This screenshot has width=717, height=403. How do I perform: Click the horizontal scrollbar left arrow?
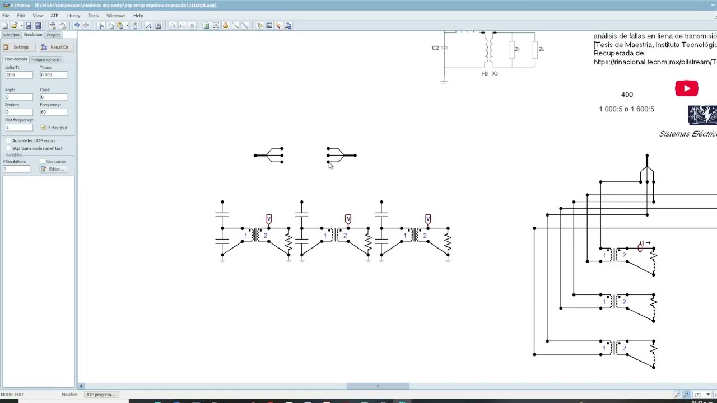[81, 386]
